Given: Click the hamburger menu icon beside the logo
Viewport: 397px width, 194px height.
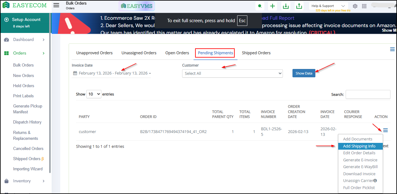Looking at the screenshot, I should click(x=56, y=5).
